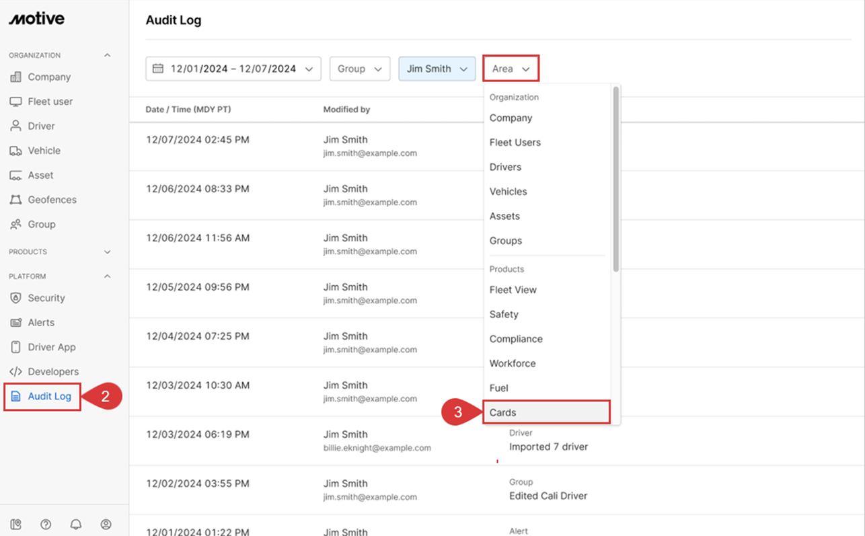Screen dimensions: 865x536
Task: Click the map icon in bottom bar
Action: click(16, 525)
